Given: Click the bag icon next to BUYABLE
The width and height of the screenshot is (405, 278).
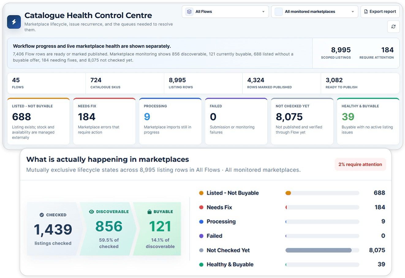Looking at the screenshot, I should [x=150, y=212].
